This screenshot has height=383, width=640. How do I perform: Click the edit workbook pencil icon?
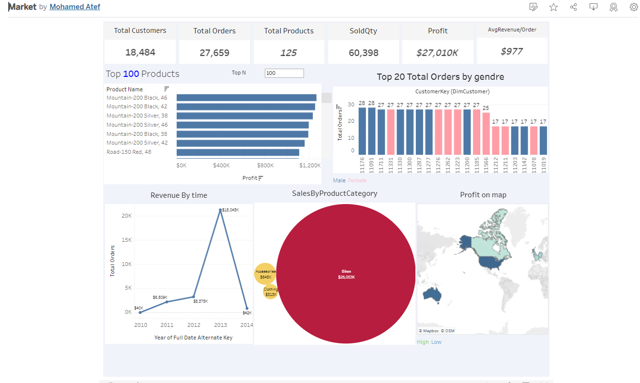(x=533, y=7)
